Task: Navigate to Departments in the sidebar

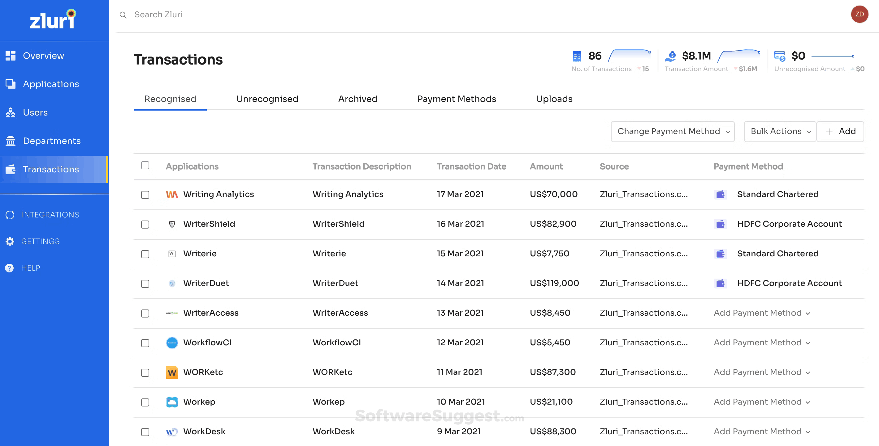Action: pos(51,141)
